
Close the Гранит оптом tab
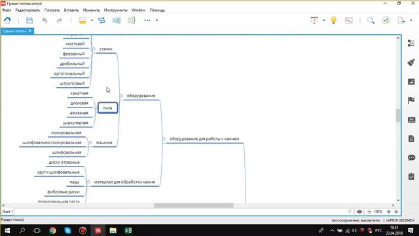click(x=30, y=31)
